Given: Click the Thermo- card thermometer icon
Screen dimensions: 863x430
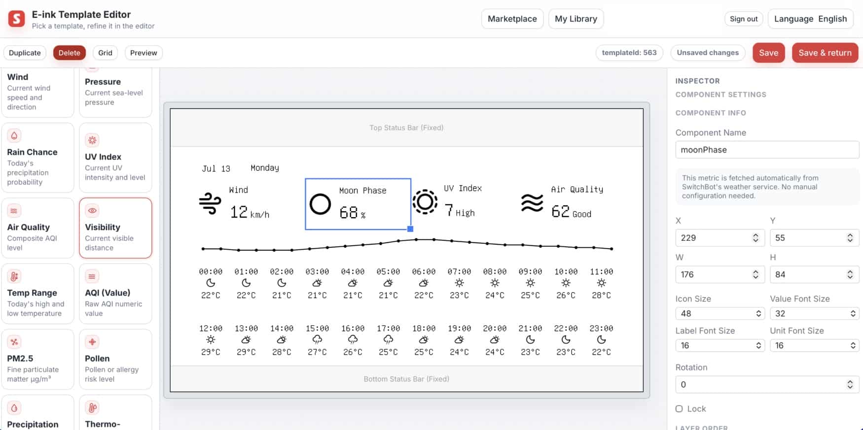Looking at the screenshot, I should pos(92,408).
